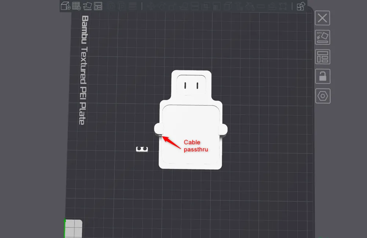
Task: Click the Auto orient toolbar icon
Action: [87, 6]
